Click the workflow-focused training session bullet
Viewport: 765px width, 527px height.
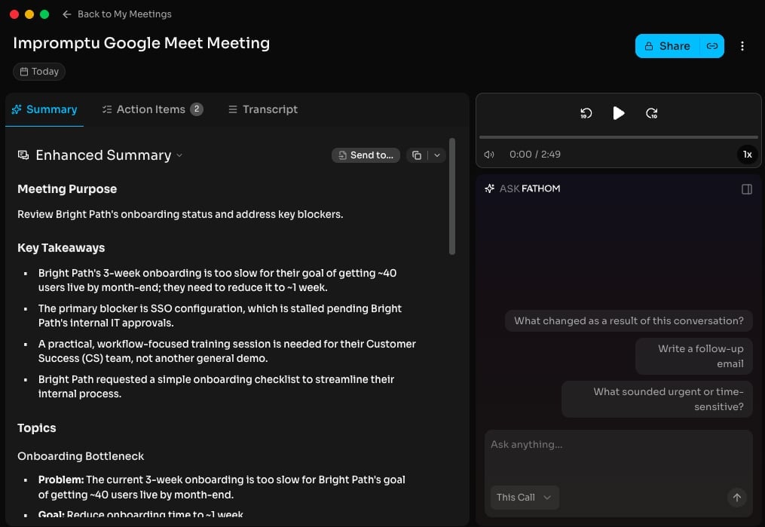pos(227,351)
